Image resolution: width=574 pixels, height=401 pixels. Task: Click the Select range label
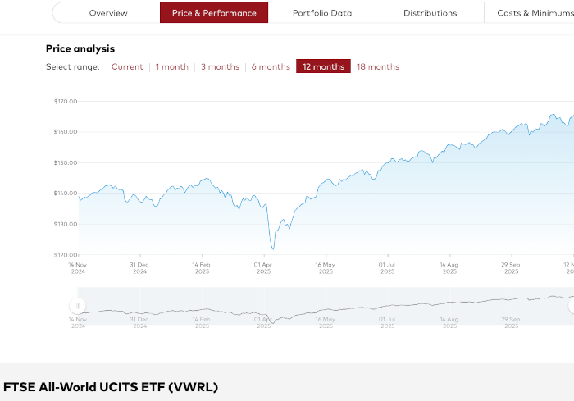point(72,66)
